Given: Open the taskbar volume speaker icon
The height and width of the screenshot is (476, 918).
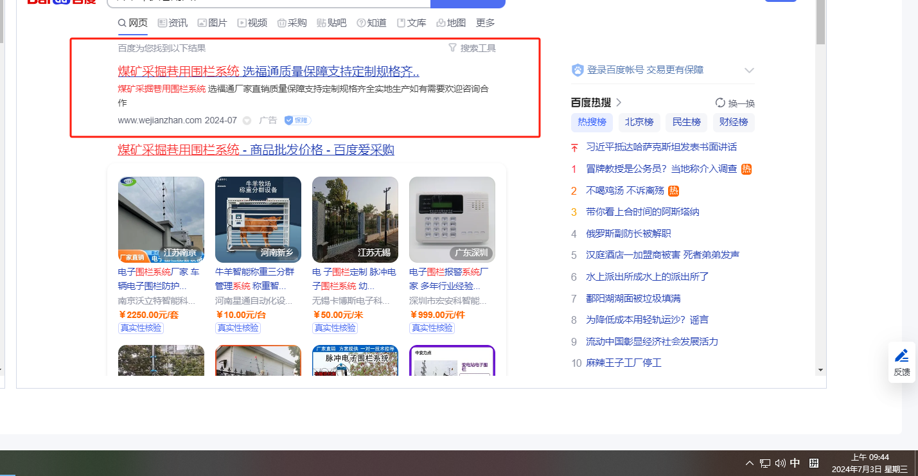Looking at the screenshot, I should coord(781,463).
